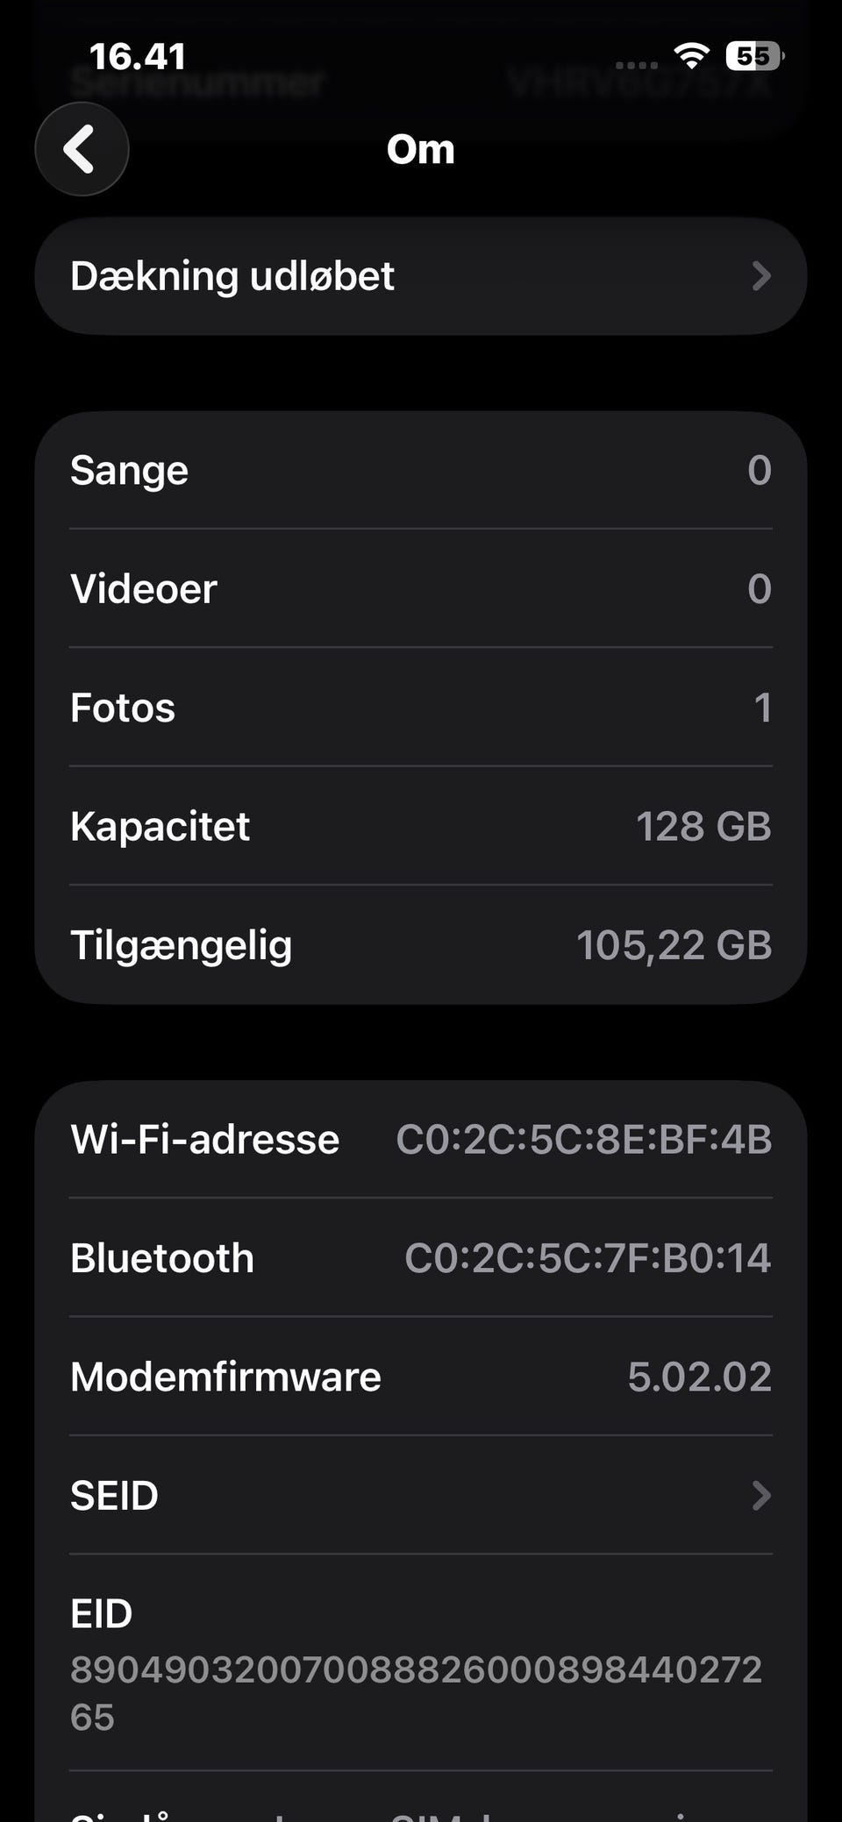The width and height of the screenshot is (842, 1822).
Task: Open the Dækning udløbet row
Action: [421, 276]
